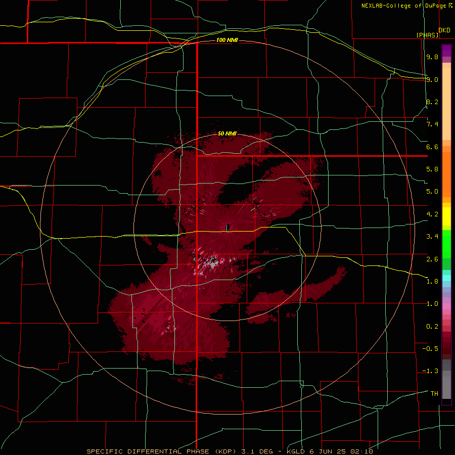Image resolution: width=455 pixels, height=455 pixels.
Task: Click the 1.8 color scale value
Action: coord(432,282)
